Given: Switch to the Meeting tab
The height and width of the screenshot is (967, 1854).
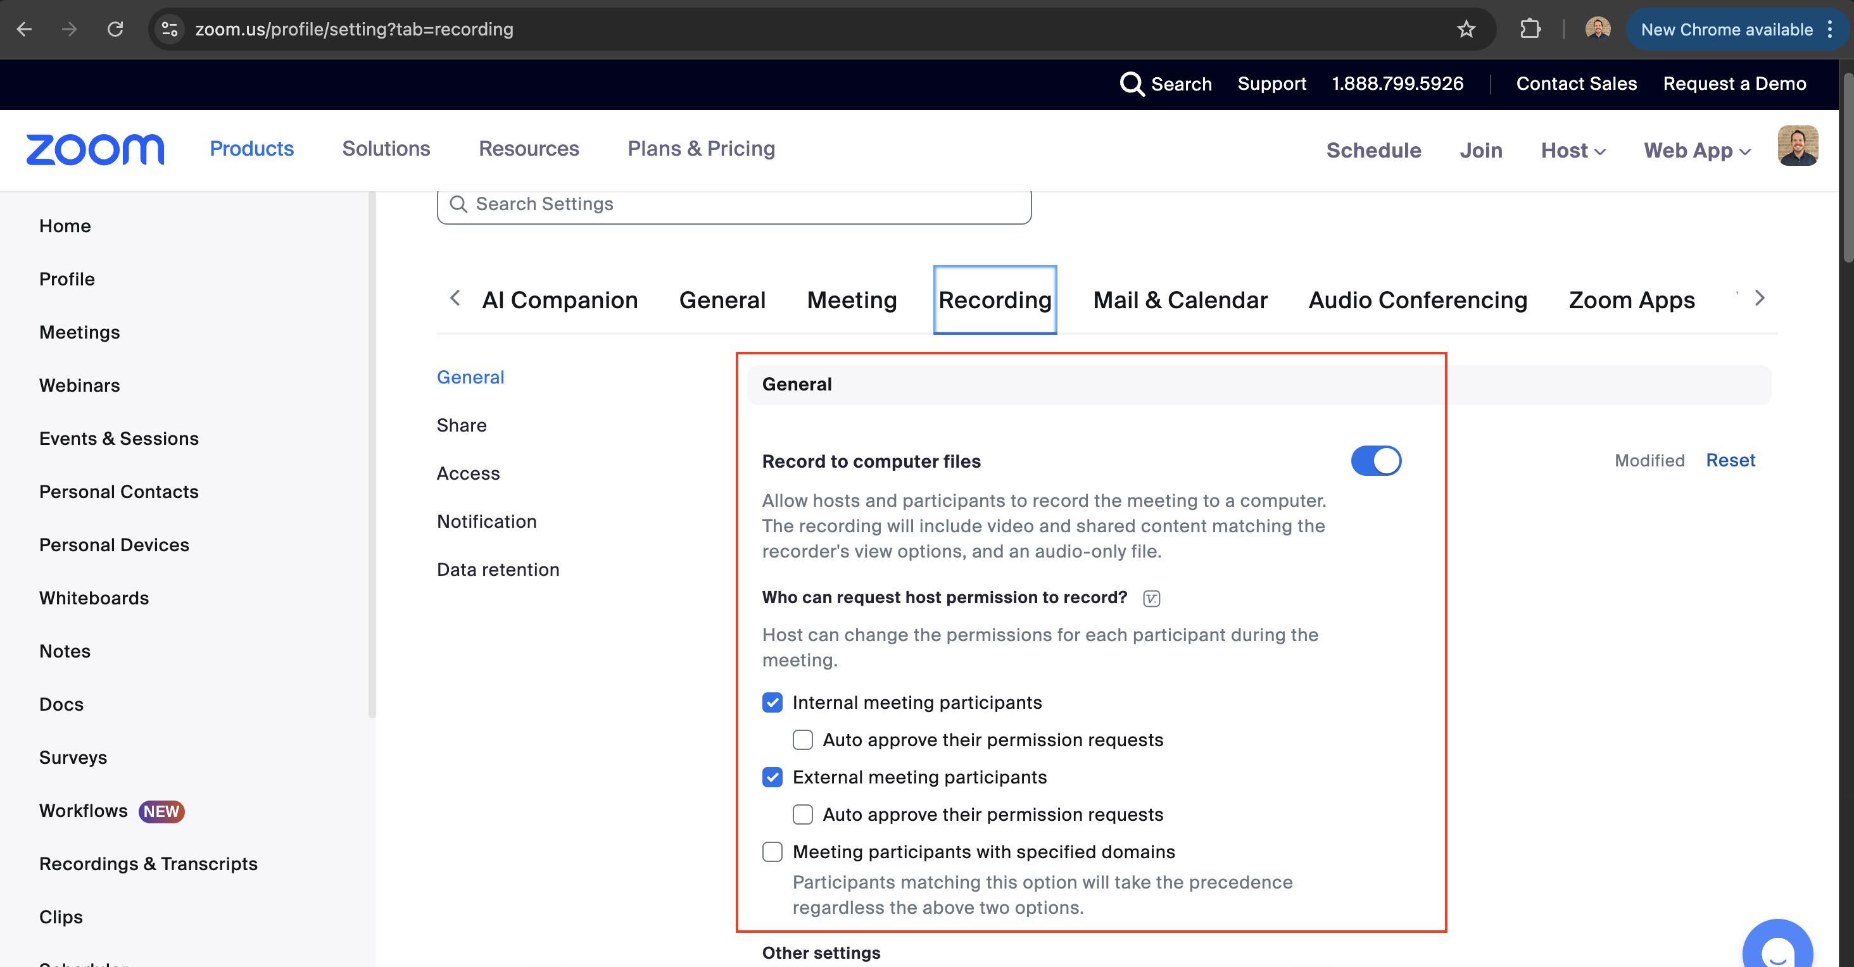Looking at the screenshot, I should point(852,300).
